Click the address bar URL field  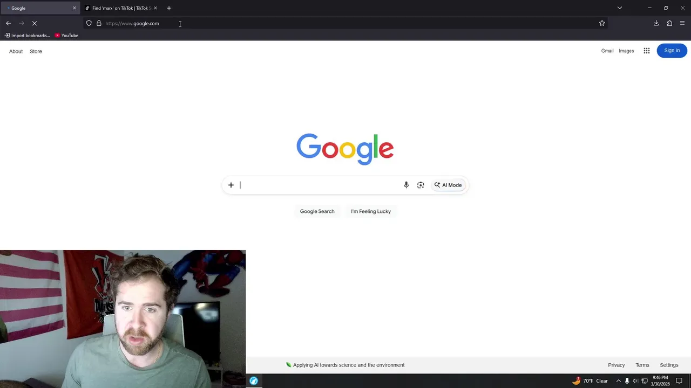coord(345,23)
